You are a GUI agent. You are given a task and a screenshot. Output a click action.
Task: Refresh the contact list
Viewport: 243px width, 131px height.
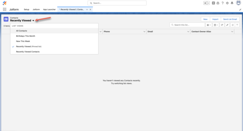tap(222, 25)
